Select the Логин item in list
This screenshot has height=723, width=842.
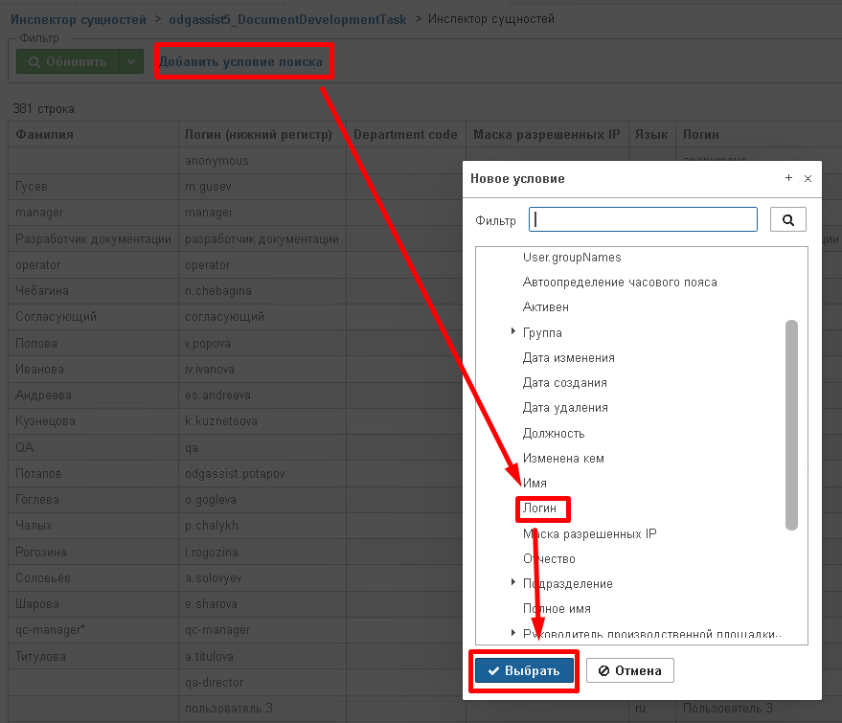coord(539,508)
